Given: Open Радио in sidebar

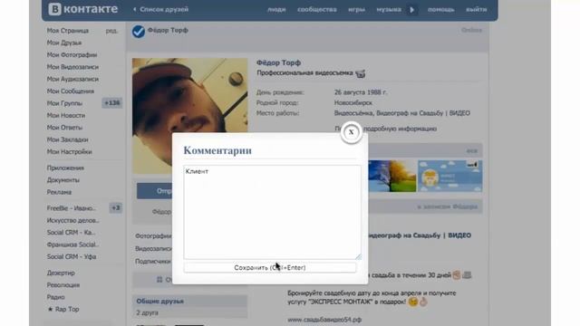Looking at the screenshot, I should pos(55,297).
